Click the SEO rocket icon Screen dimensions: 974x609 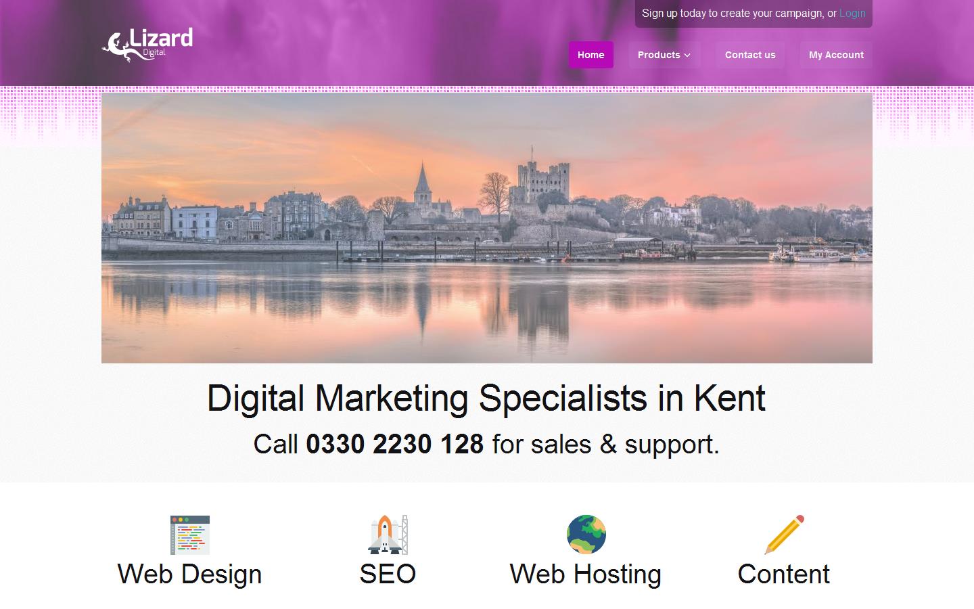point(388,535)
